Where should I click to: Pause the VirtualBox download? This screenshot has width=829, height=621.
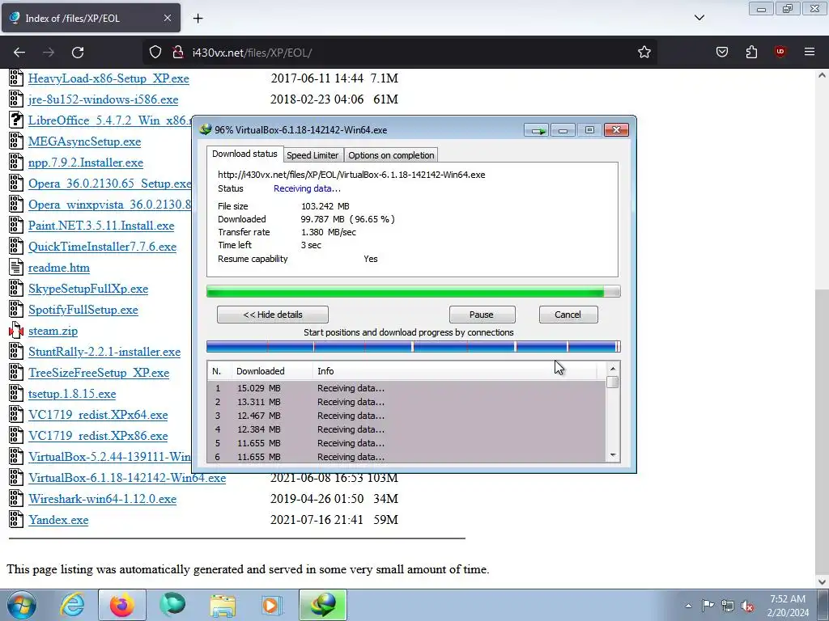(482, 315)
